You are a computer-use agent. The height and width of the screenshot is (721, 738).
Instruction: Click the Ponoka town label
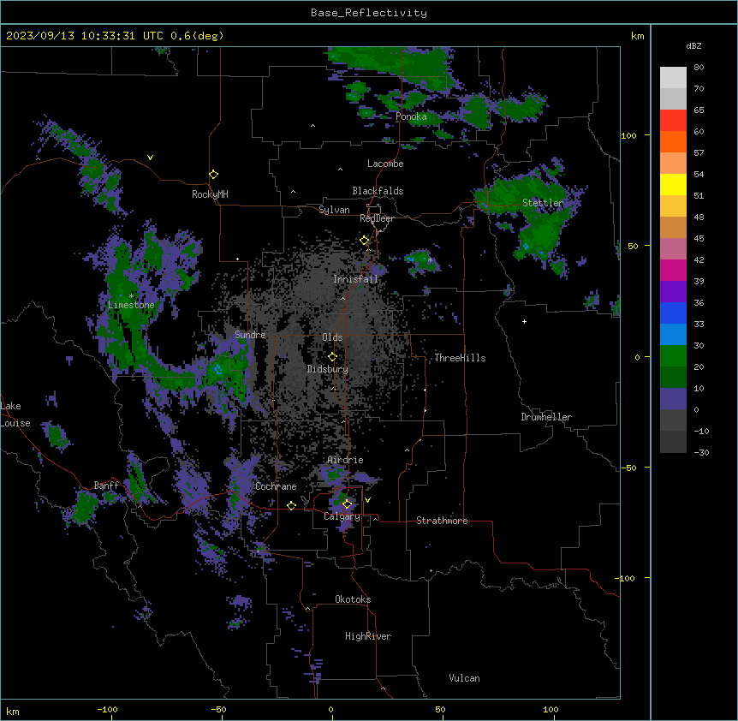(411, 116)
